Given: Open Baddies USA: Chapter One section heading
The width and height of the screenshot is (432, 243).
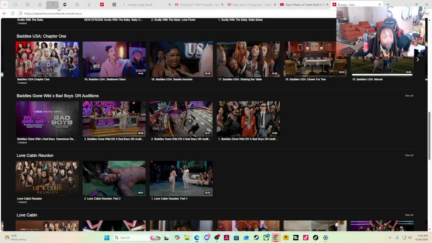Looking at the screenshot, I should pyautogui.click(x=42, y=36).
